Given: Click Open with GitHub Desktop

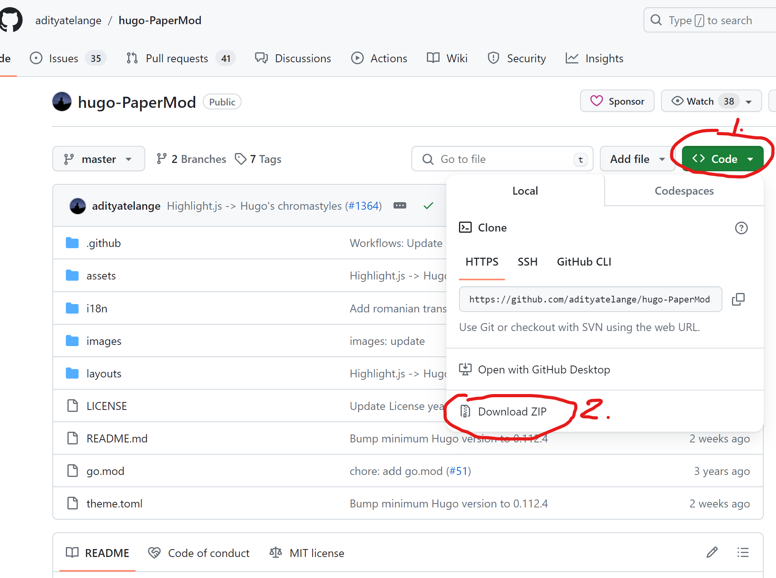Looking at the screenshot, I should coord(544,369).
